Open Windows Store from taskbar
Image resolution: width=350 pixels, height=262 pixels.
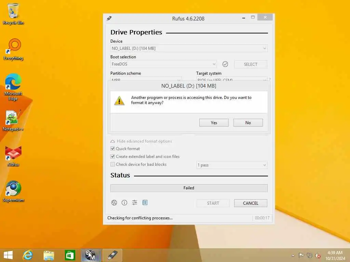(70, 255)
